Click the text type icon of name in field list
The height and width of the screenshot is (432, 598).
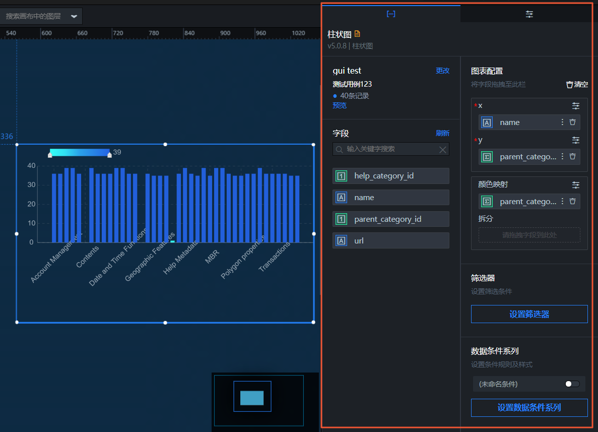coord(341,198)
